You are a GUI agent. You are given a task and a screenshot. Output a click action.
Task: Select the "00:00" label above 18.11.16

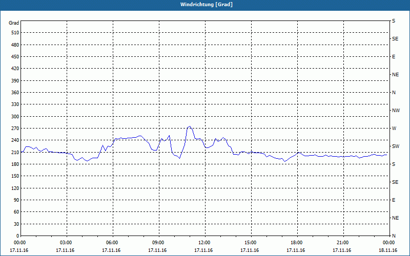coord(389,243)
